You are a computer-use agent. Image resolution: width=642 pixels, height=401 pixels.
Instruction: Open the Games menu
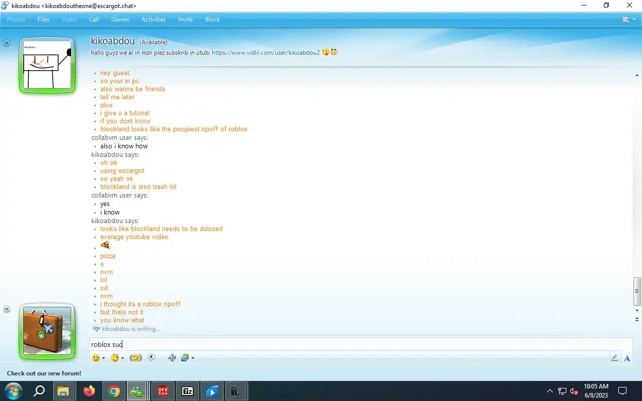[120, 20]
